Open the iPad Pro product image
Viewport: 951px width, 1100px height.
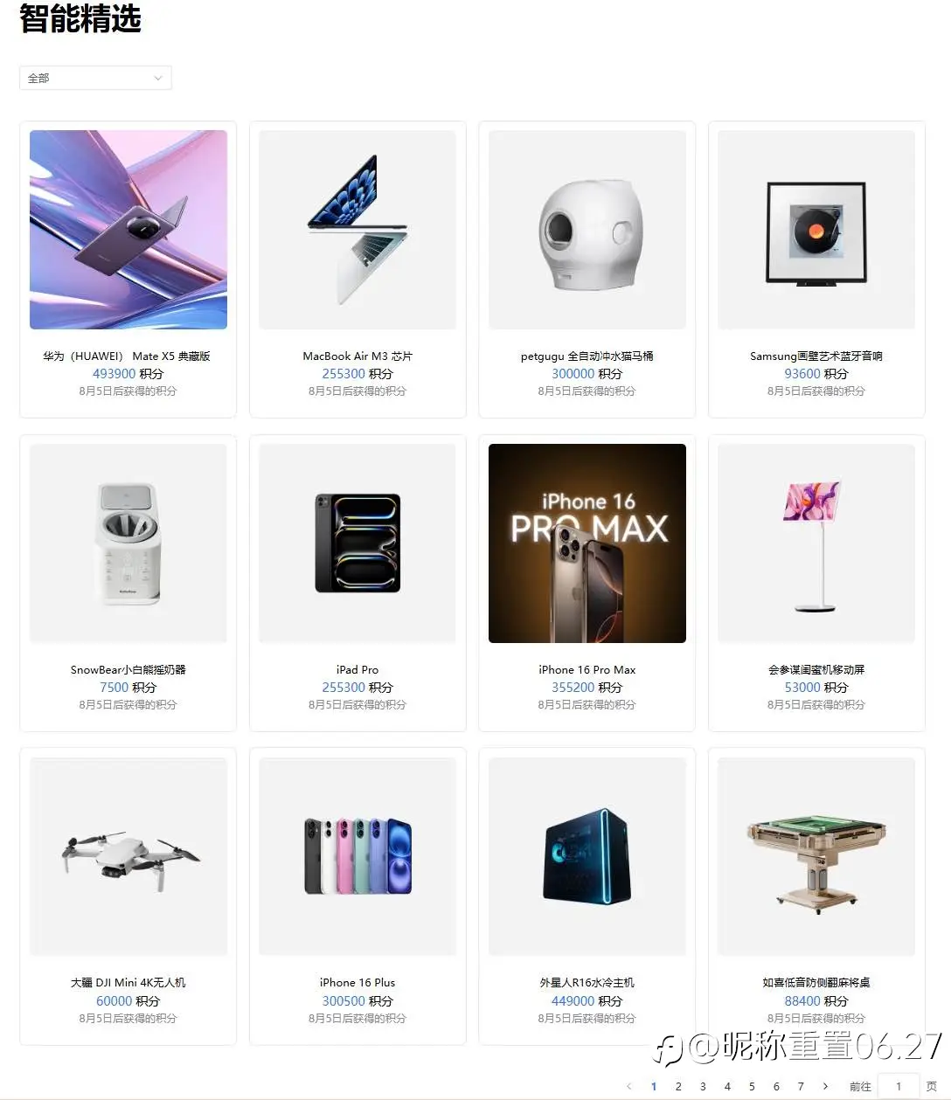point(357,543)
